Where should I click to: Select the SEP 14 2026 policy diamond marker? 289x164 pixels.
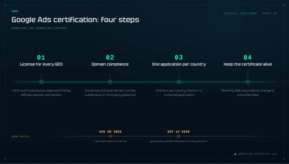(x=178, y=136)
